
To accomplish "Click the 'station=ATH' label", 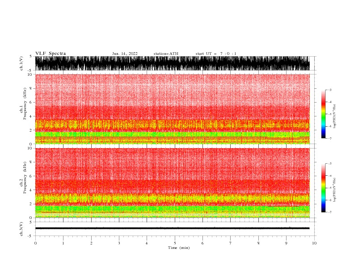I will (x=166, y=54).
